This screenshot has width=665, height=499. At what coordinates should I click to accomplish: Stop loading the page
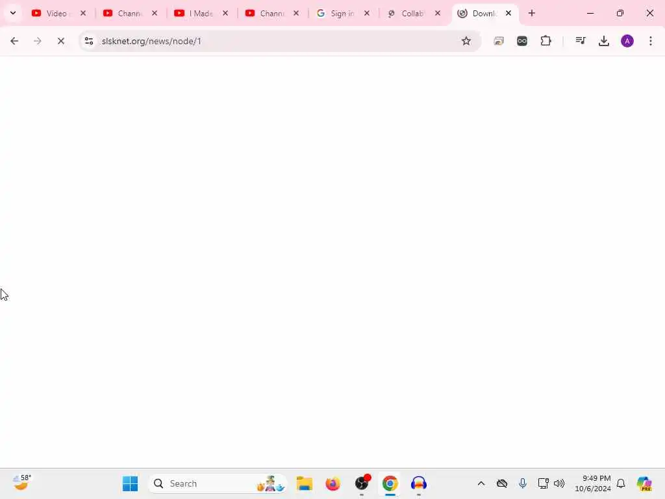(x=60, y=41)
